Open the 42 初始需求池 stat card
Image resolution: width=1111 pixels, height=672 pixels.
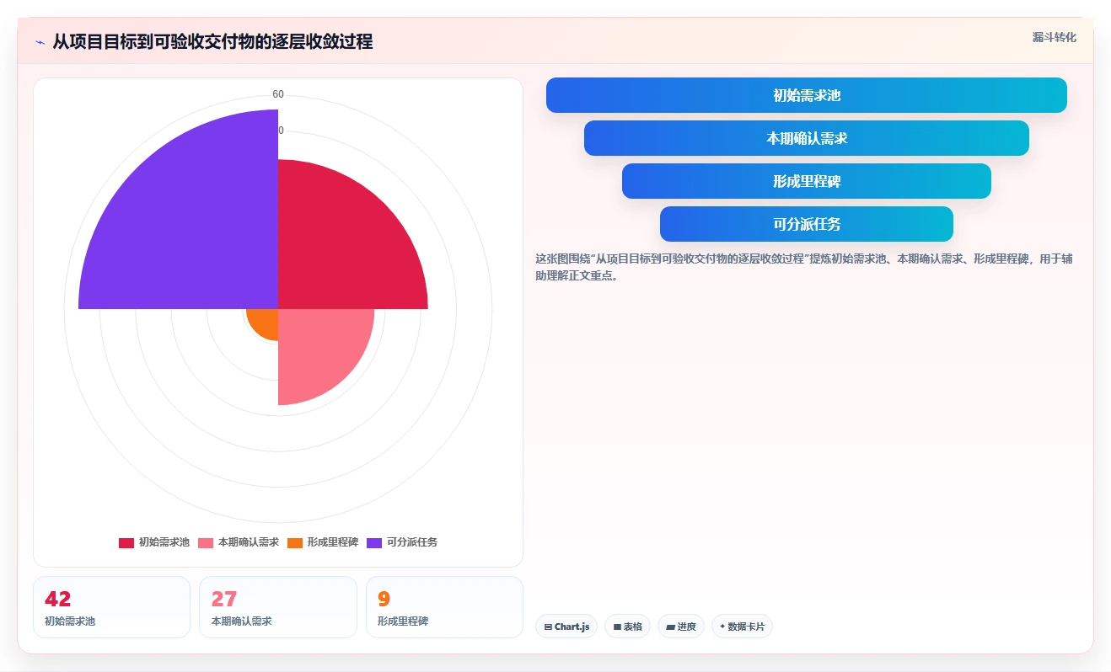point(111,607)
